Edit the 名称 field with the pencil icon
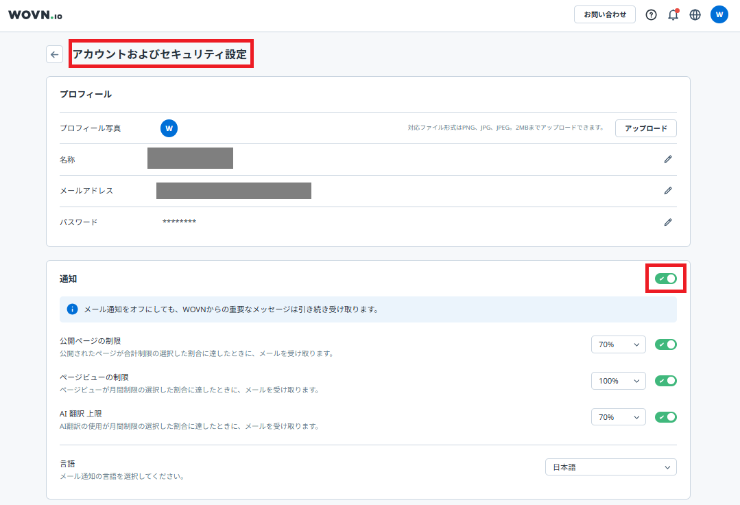This screenshot has width=740, height=505. [x=667, y=159]
